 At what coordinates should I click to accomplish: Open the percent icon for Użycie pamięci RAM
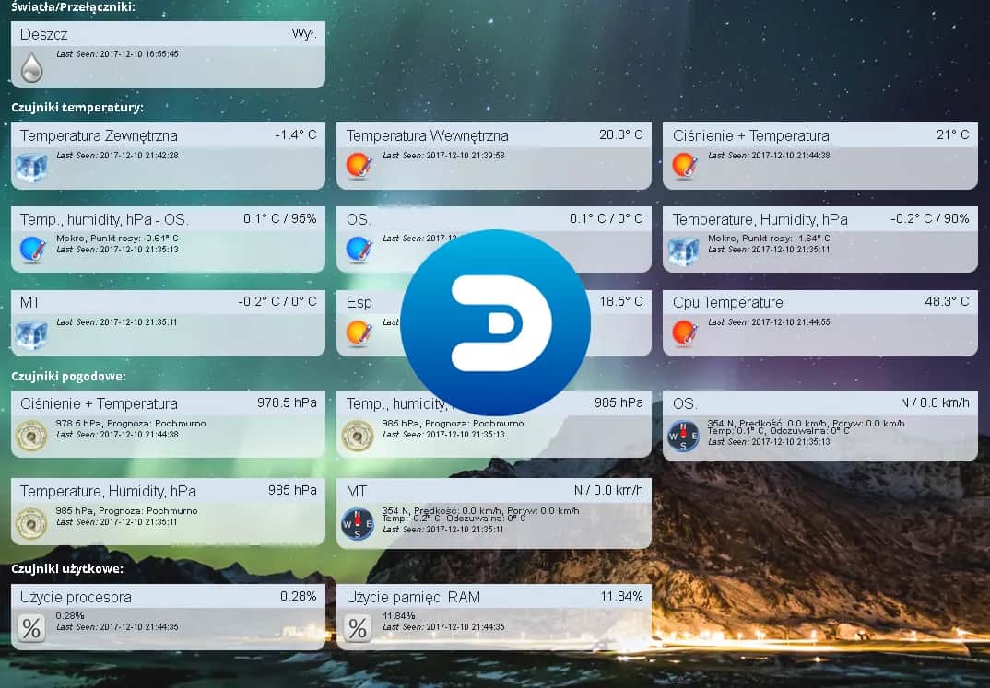(358, 628)
